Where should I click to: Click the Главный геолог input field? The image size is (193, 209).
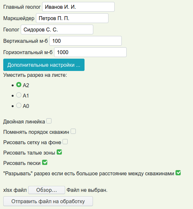[x=78, y=7]
